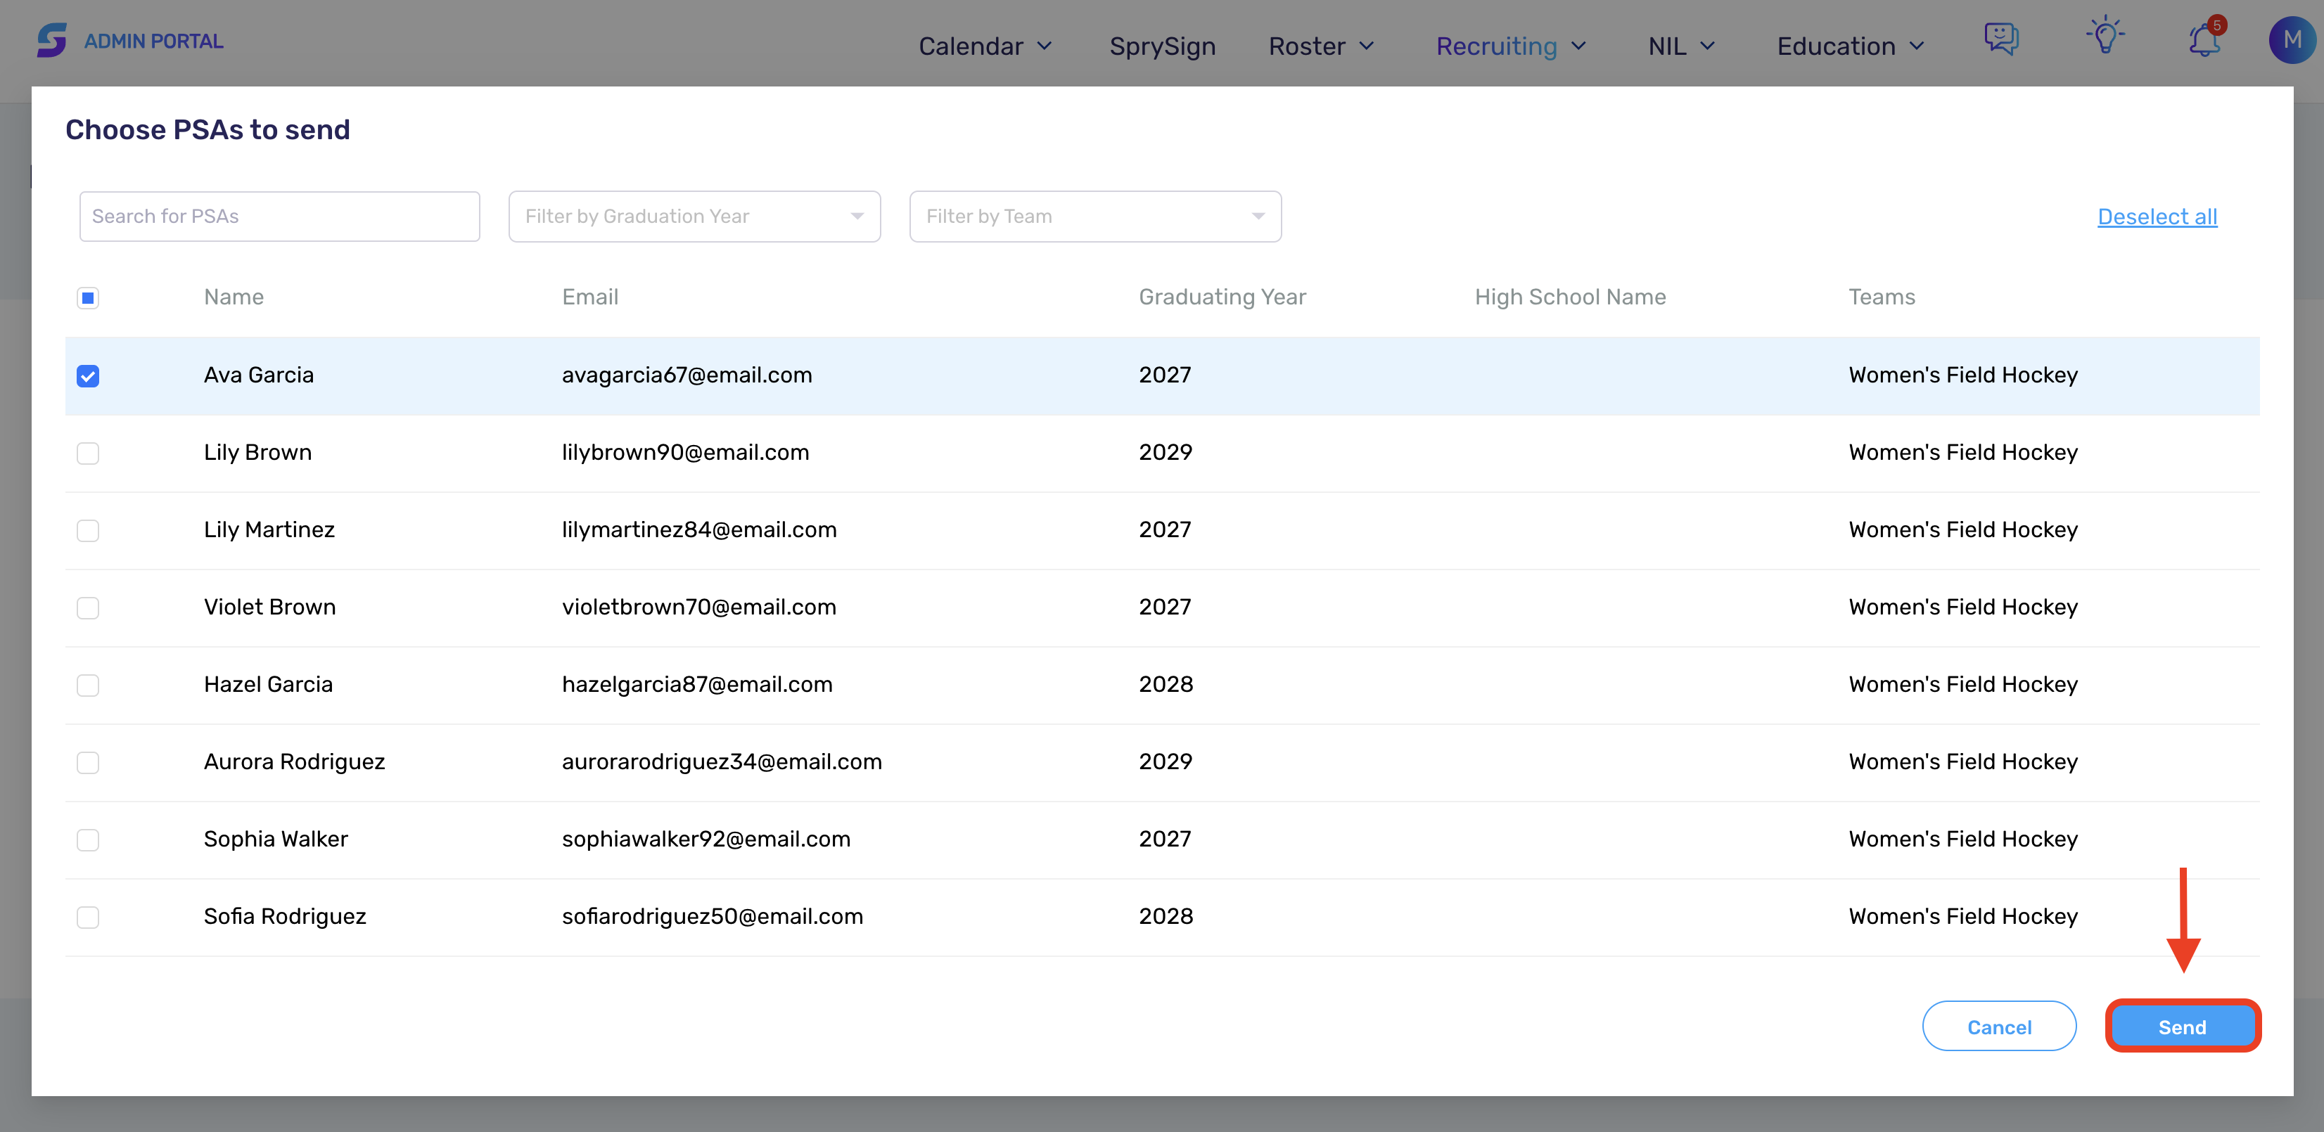Screen dimensions: 2324x1132
Task: Select the Aurora Rodriguez name cell
Action: point(294,762)
